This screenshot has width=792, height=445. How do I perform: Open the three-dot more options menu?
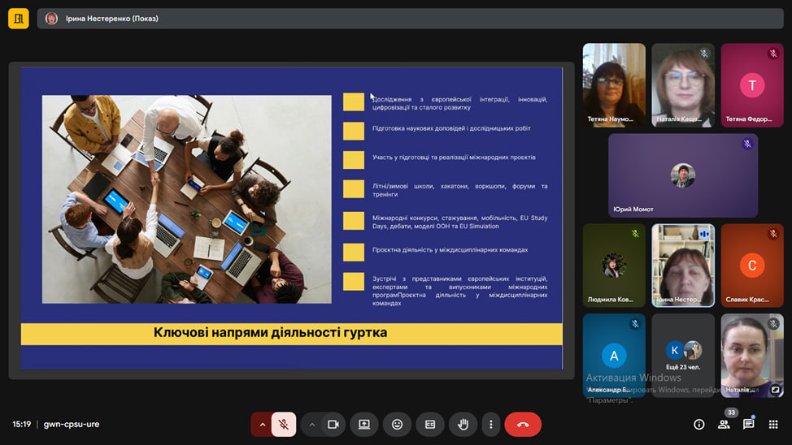tap(490, 424)
